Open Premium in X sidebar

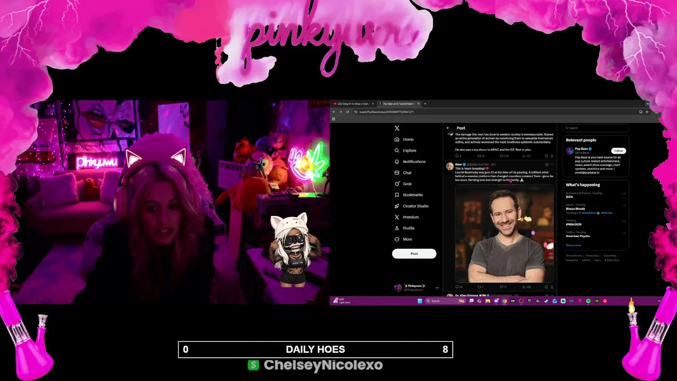[x=406, y=217]
